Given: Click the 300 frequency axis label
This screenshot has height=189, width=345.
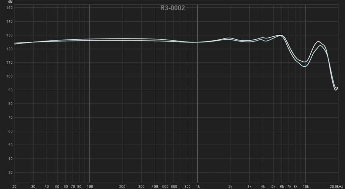Looking at the screenshot, I should [141, 187].
